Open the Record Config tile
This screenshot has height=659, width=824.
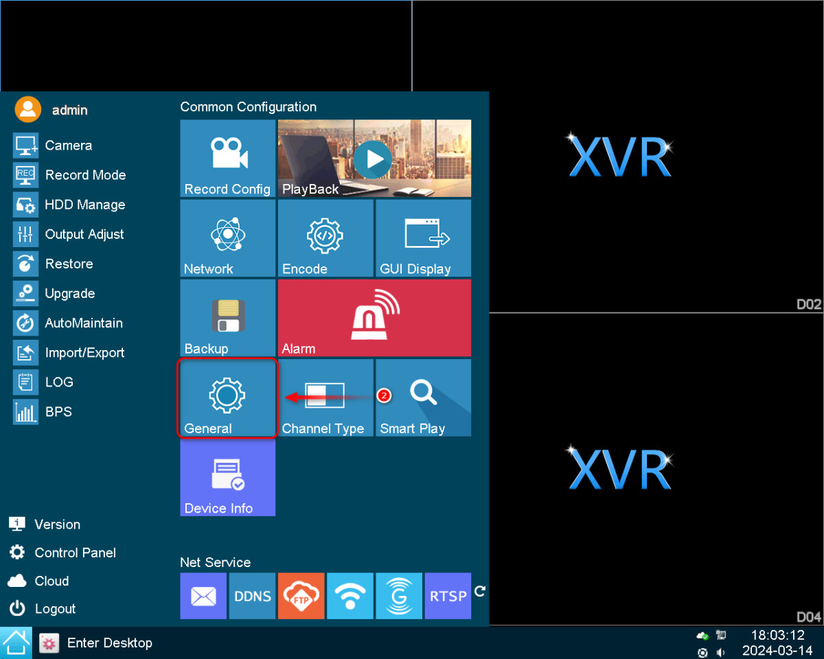point(227,159)
